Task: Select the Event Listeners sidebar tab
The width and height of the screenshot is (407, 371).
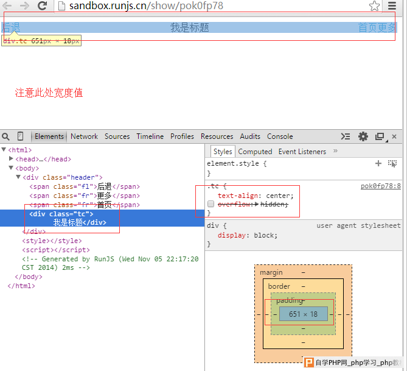Action: 302,152
